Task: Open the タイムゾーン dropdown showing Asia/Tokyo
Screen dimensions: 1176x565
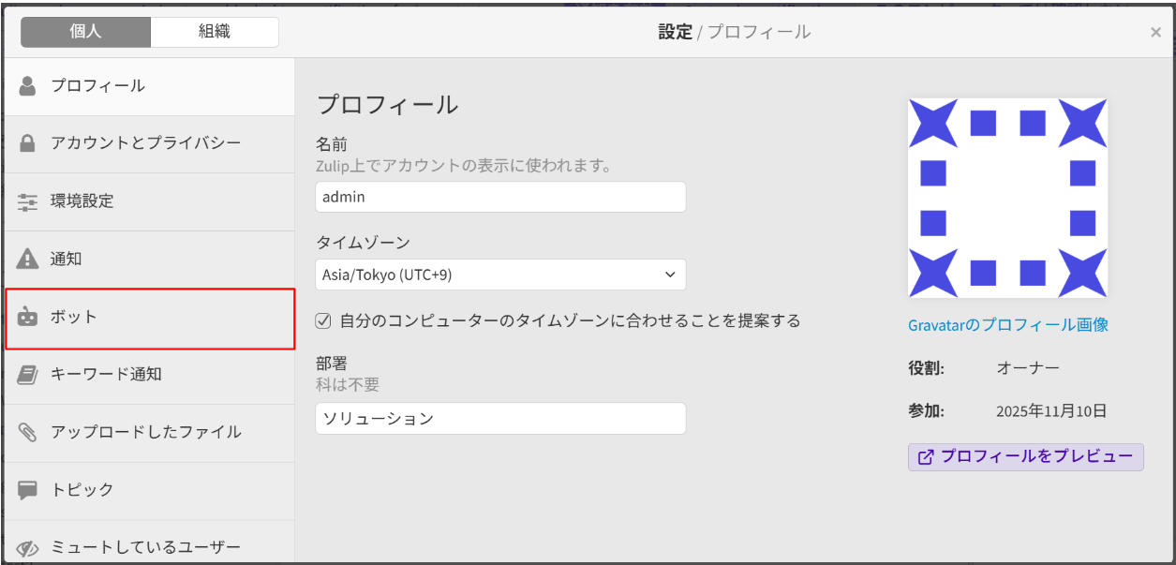Action: [x=500, y=275]
